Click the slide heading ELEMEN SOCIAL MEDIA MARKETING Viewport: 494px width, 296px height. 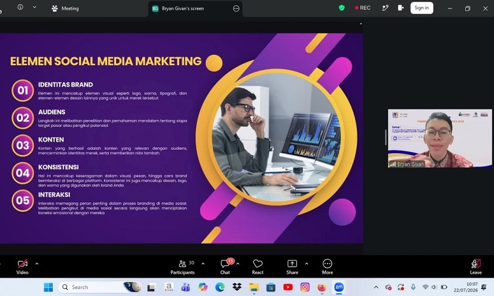pyautogui.click(x=105, y=61)
